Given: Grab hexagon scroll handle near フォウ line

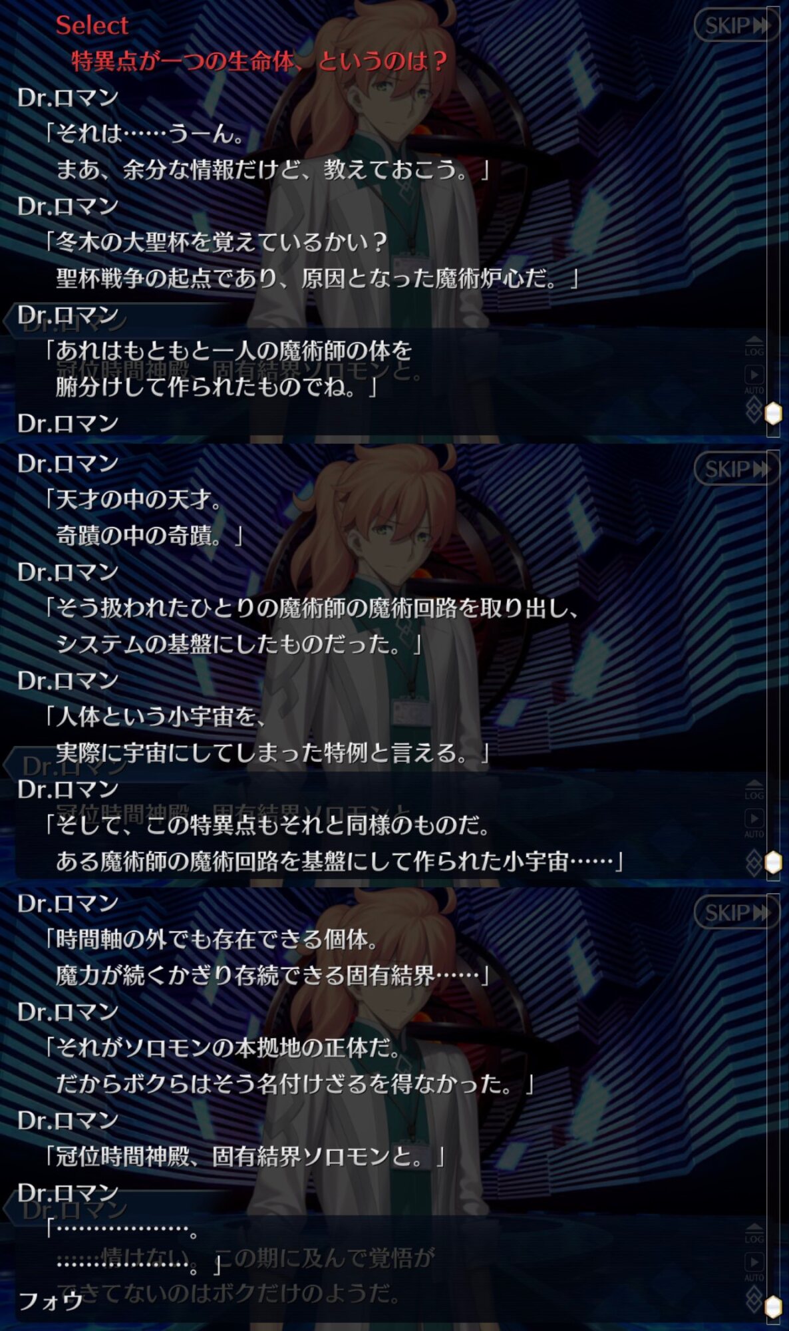Looking at the screenshot, I should tap(773, 1306).
